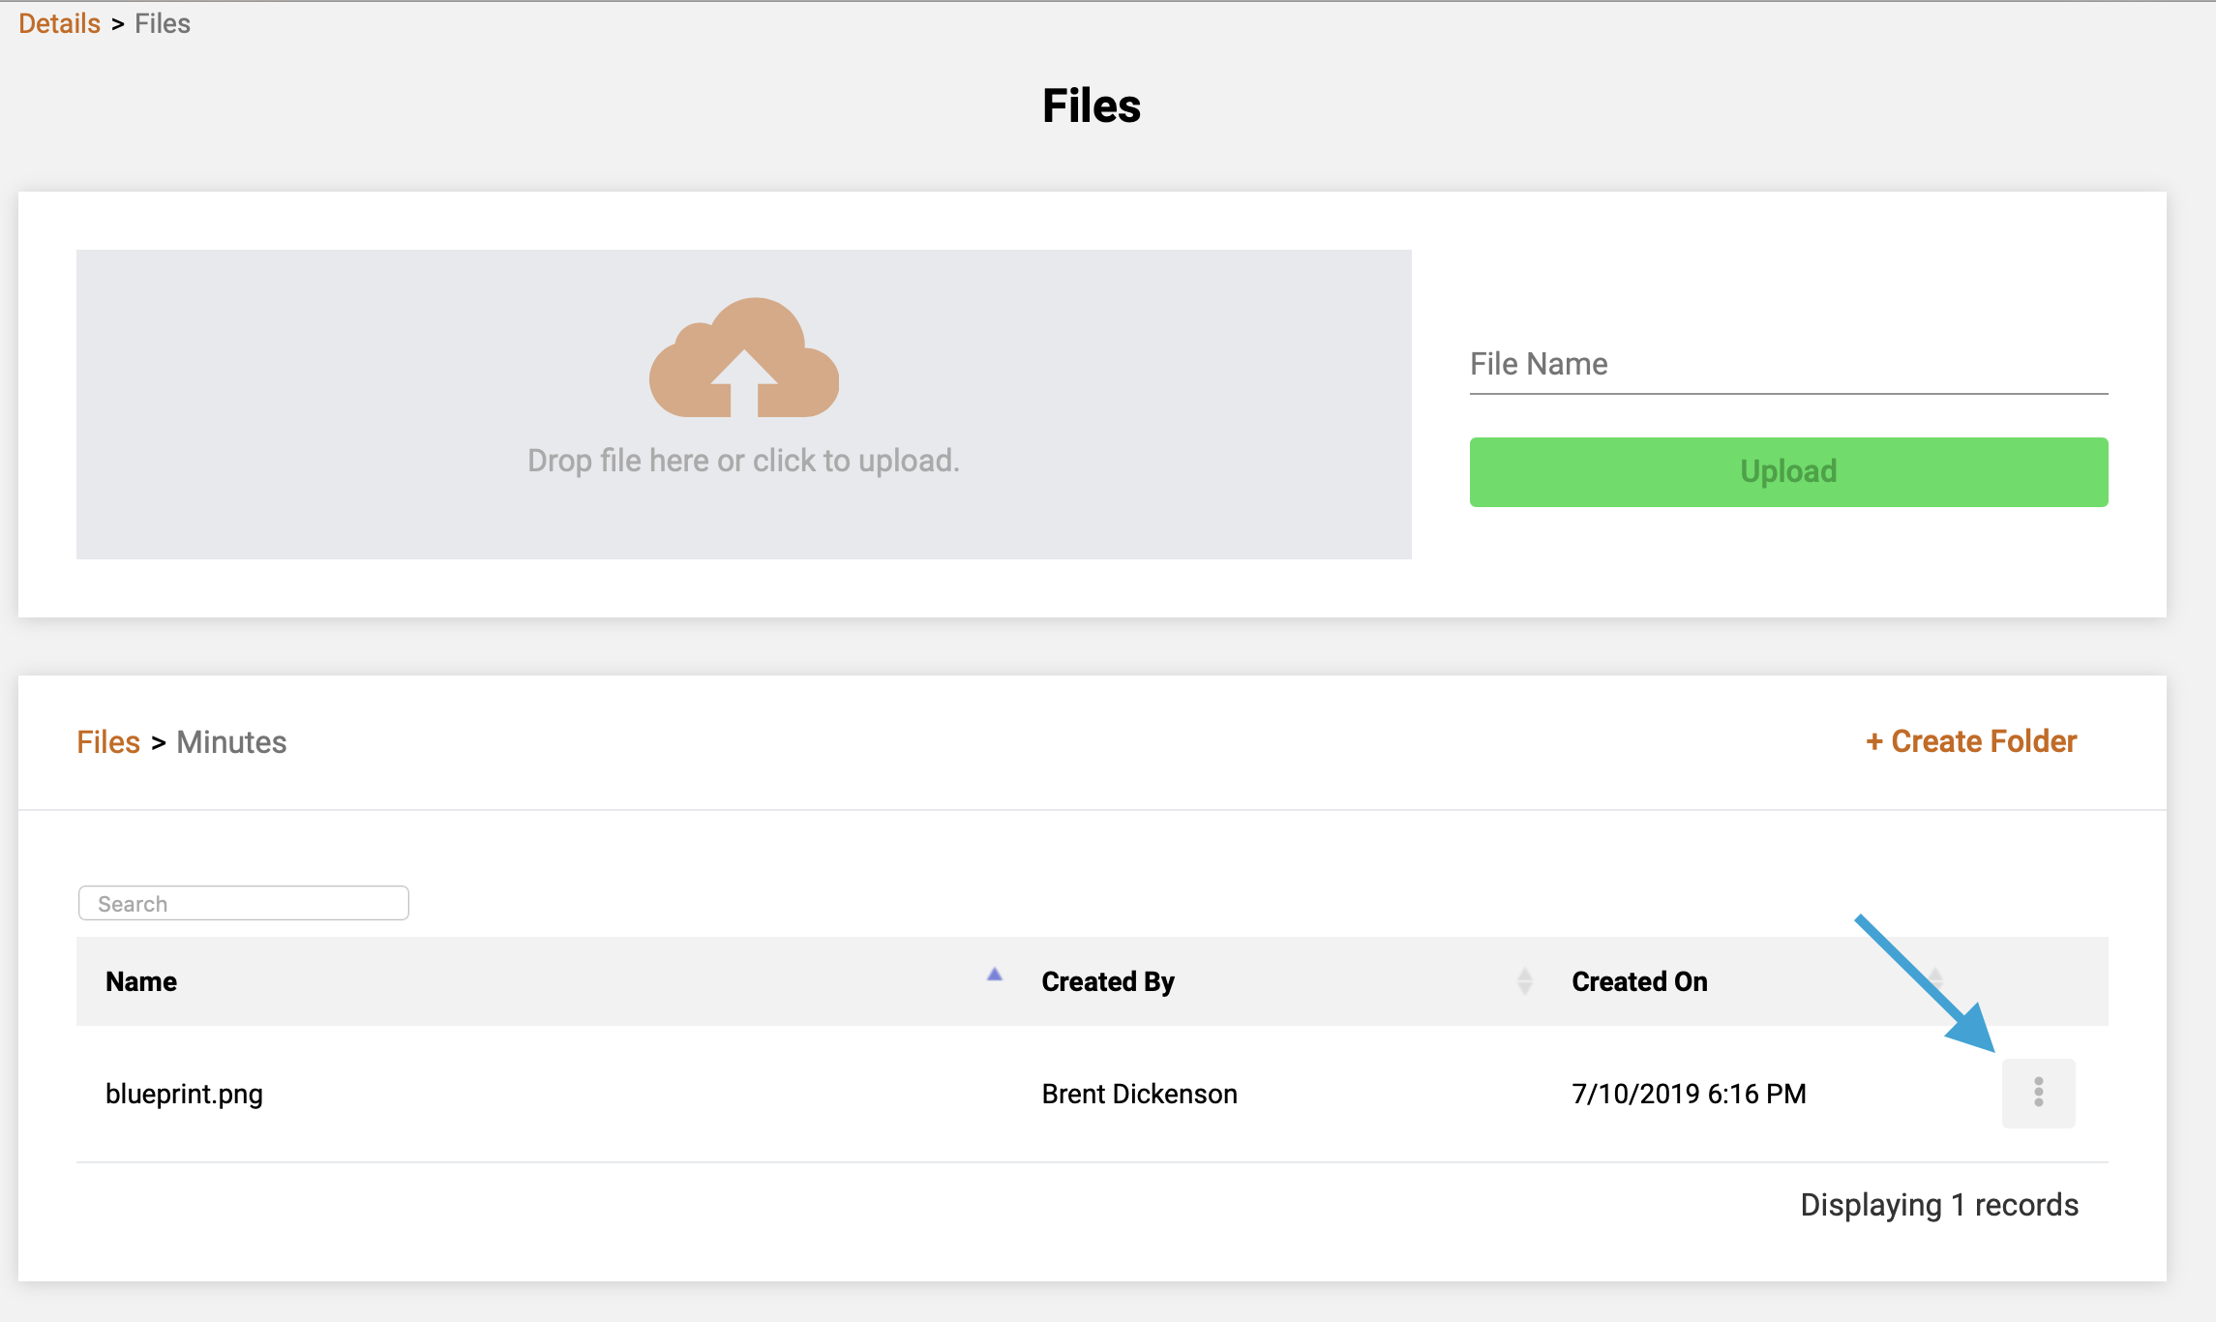Click the Name column sort triangle
The height and width of the screenshot is (1322, 2216).
click(x=993, y=975)
